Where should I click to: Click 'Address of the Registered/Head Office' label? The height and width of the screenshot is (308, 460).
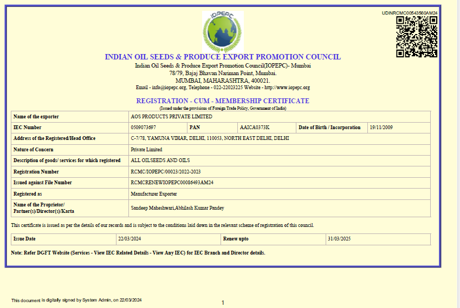coord(55,138)
